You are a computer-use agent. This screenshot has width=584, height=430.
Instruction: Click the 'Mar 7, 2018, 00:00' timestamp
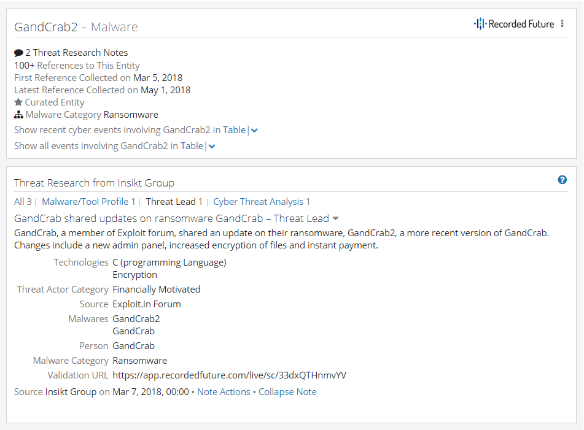[151, 392]
